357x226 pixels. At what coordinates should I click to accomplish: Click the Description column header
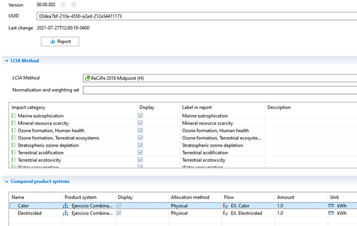tap(279, 107)
